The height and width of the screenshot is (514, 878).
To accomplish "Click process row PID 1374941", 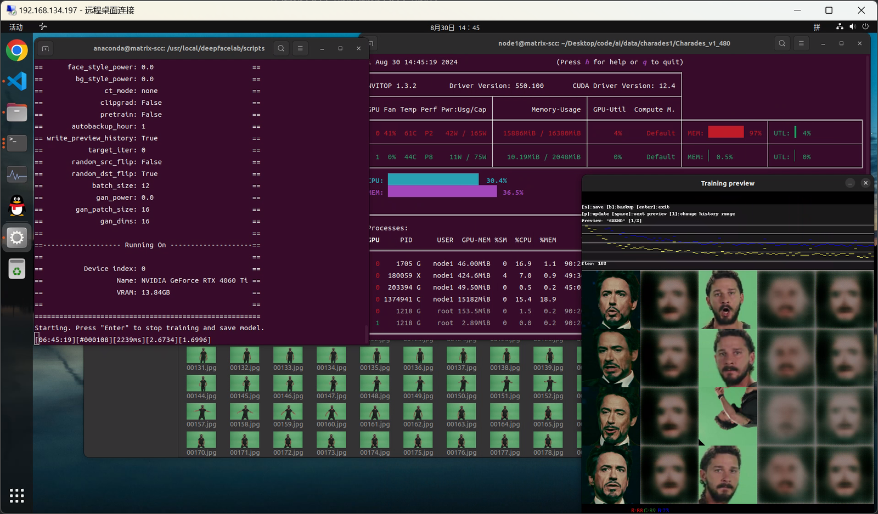I will point(475,300).
